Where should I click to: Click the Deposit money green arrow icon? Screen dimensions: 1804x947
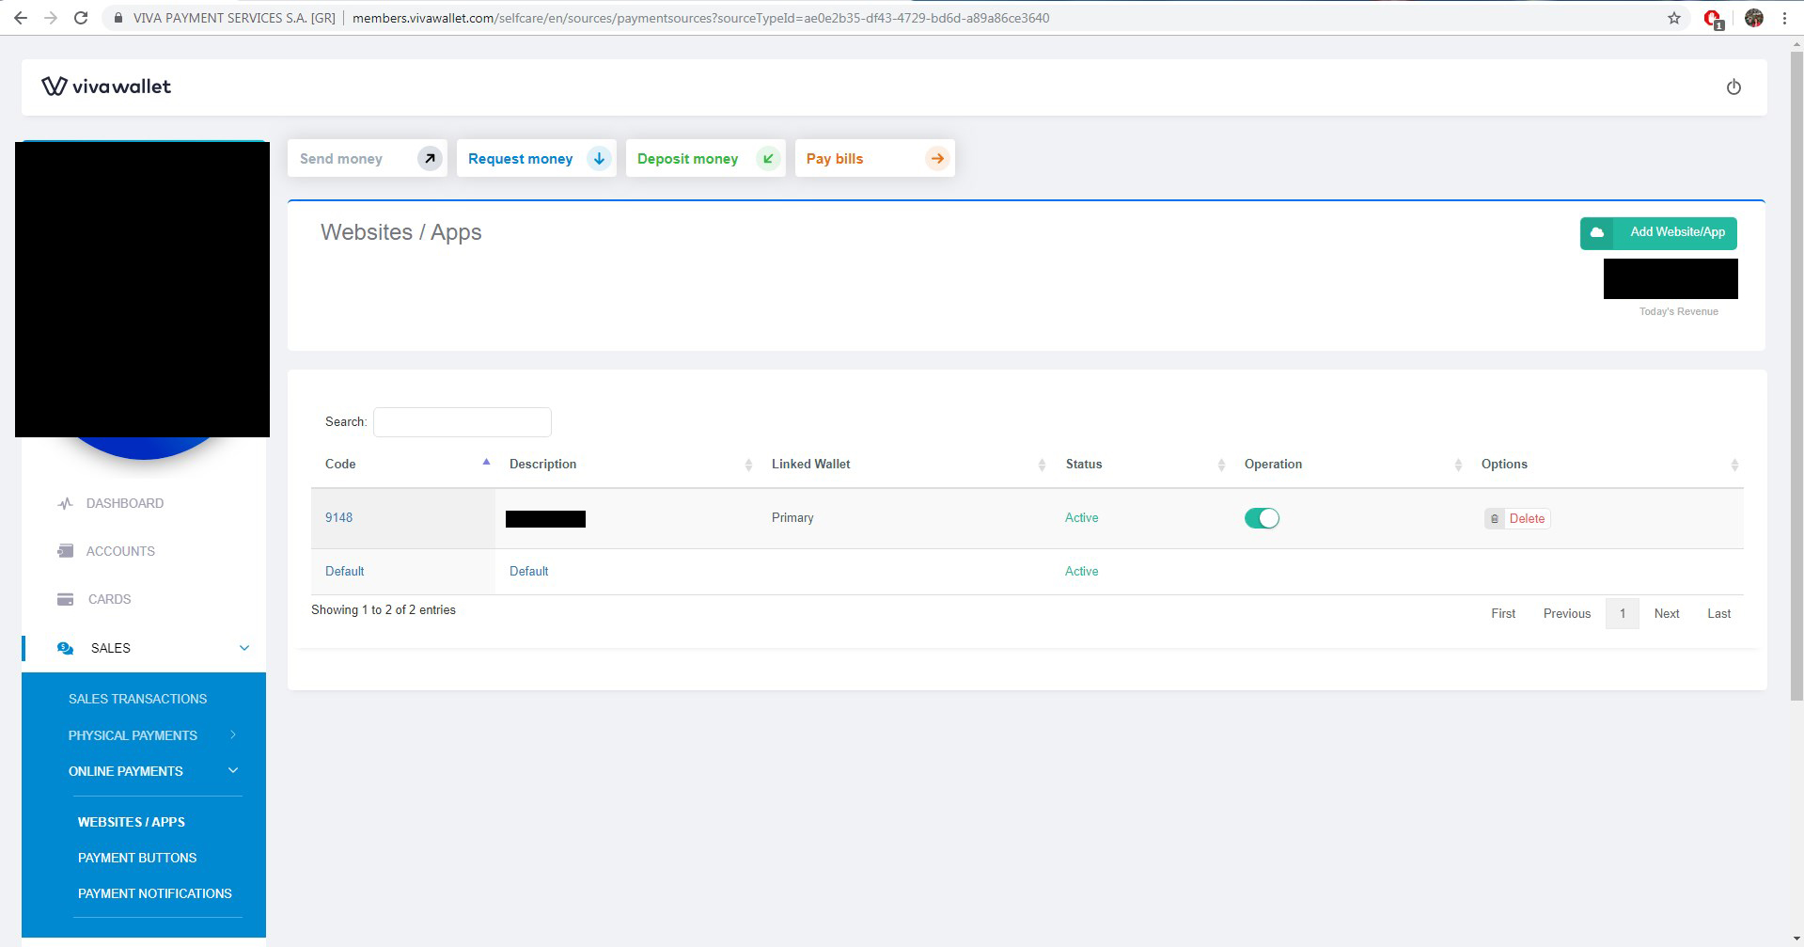(768, 158)
